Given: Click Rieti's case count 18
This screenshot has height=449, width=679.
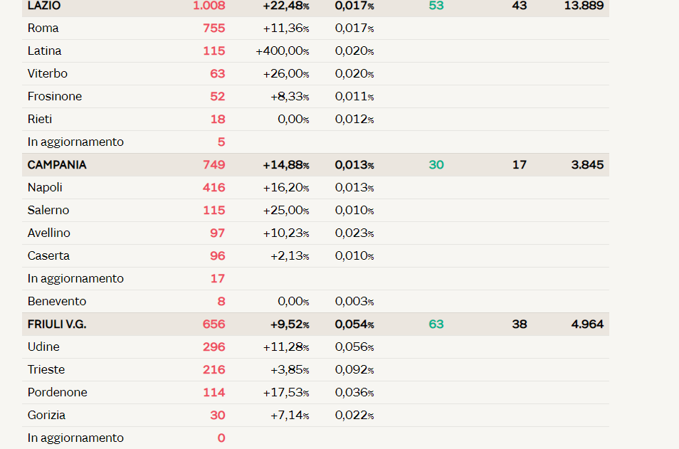Looking at the screenshot, I should pos(218,119).
